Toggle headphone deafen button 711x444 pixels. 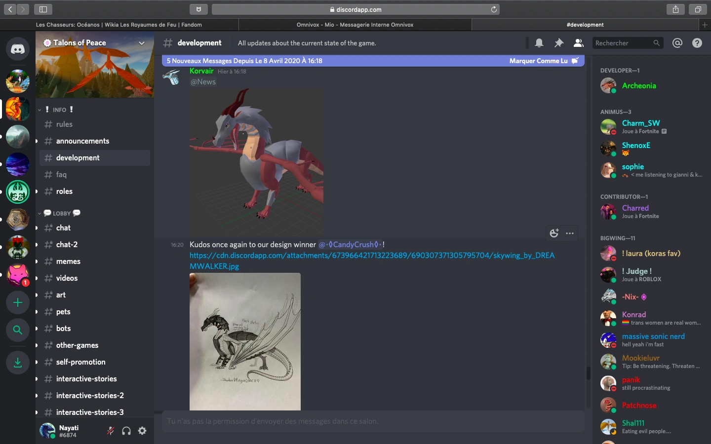(126, 431)
